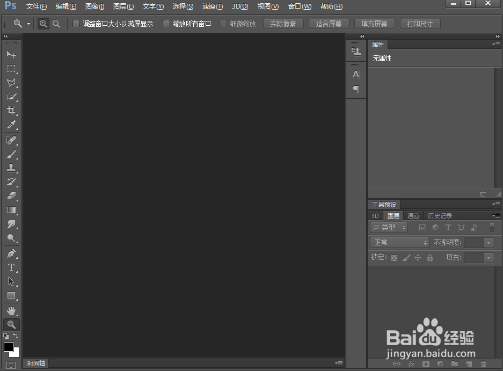Open the 属性 panel flyout menu
The width and height of the screenshot is (503, 371).
pyautogui.click(x=496, y=44)
